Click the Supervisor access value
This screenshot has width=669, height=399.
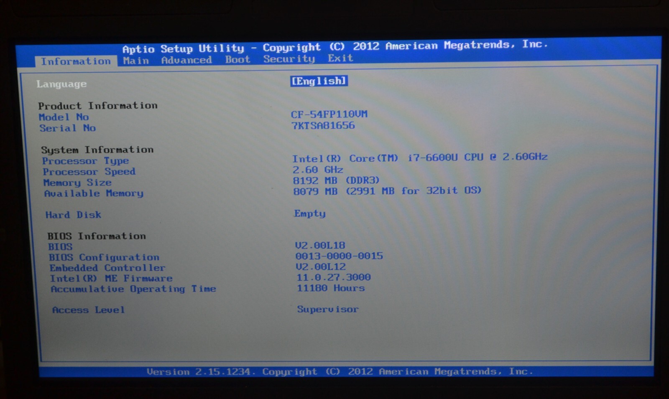328,309
